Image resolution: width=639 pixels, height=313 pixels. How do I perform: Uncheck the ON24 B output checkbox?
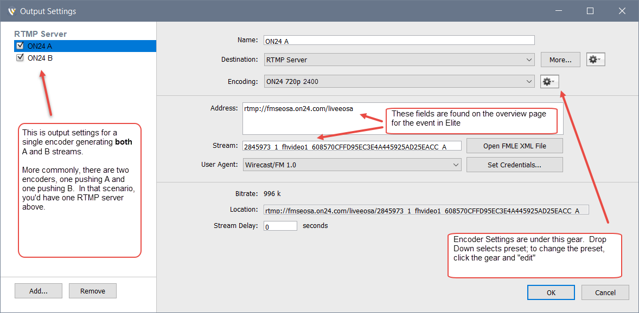tap(20, 58)
